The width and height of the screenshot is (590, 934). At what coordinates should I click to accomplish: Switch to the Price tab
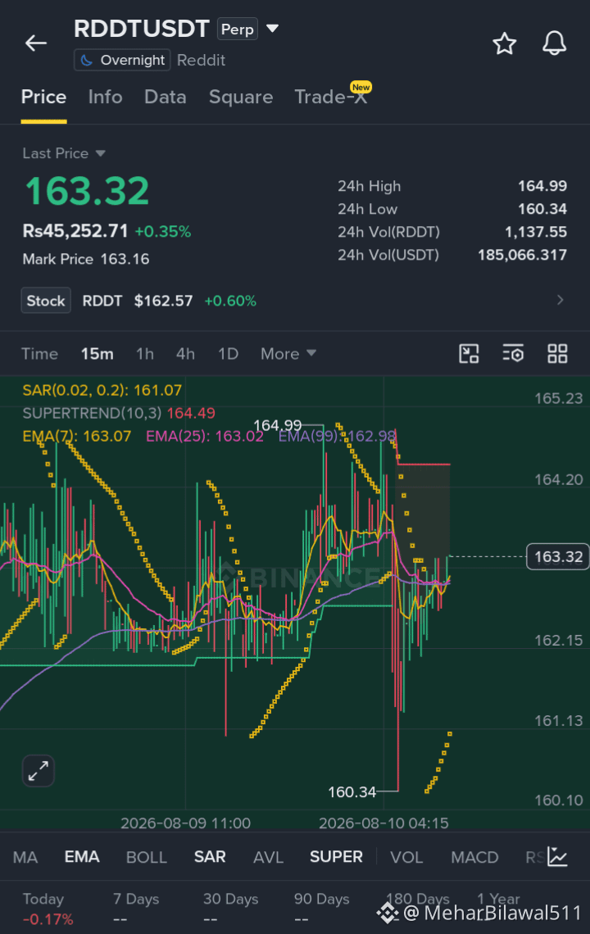[43, 97]
